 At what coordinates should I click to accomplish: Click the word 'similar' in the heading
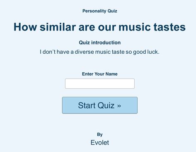(58, 27)
